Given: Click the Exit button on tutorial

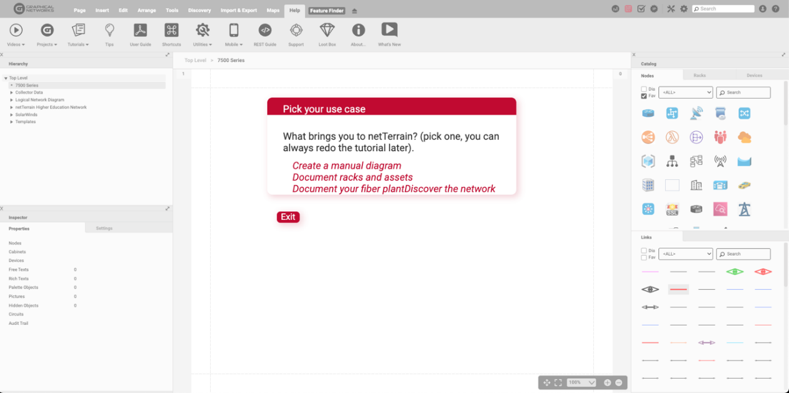Looking at the screenshot, I should point(288,217).
